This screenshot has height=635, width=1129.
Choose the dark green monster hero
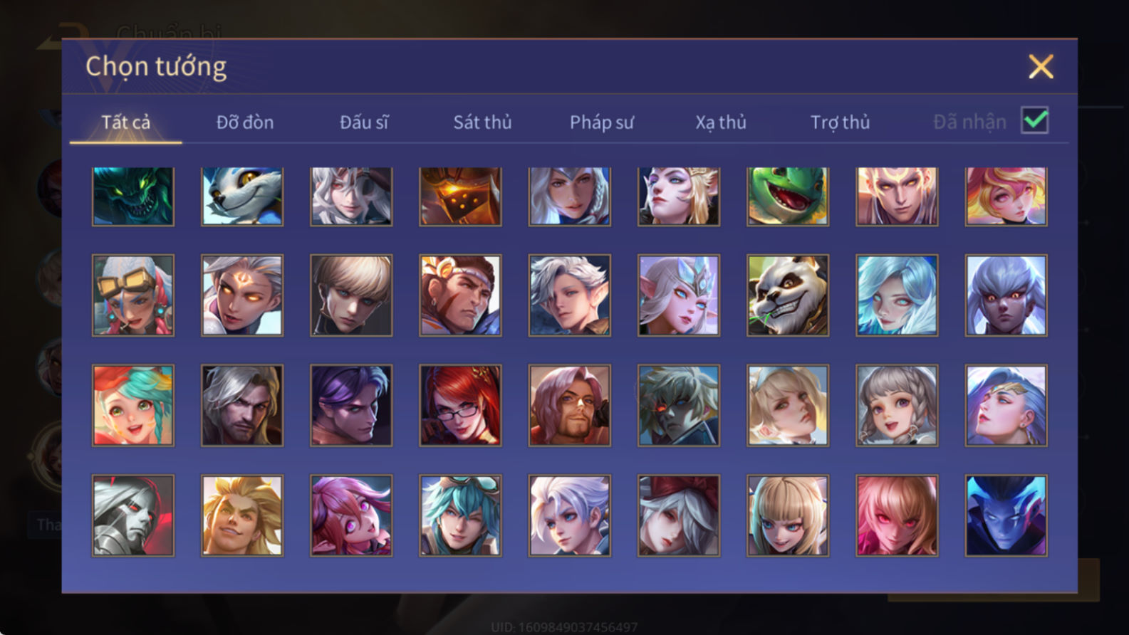click(133, 196)
